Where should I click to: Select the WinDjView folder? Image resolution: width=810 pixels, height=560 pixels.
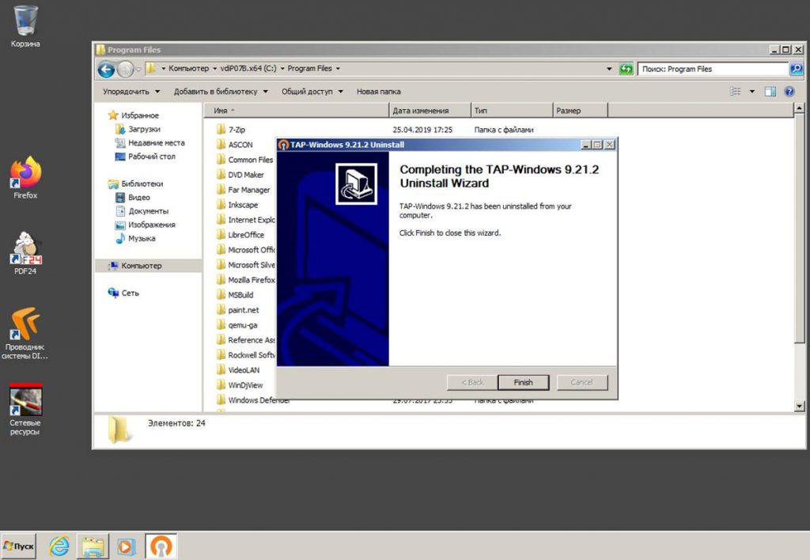(240, 385)
